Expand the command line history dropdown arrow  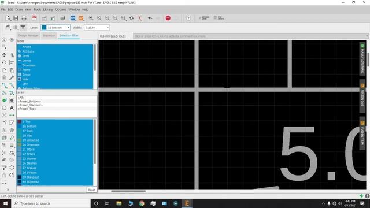click(x=367, y=36)
